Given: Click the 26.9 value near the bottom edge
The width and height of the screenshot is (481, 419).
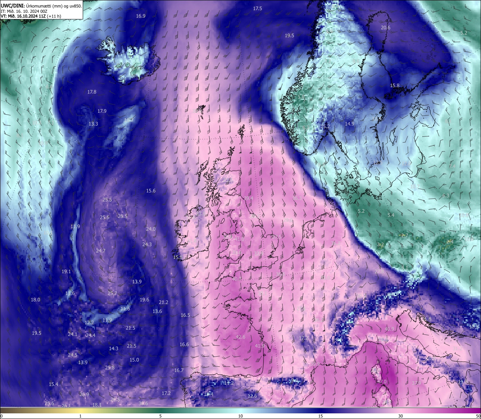Looking at the screenshot, I should click(x=84, y=395).
